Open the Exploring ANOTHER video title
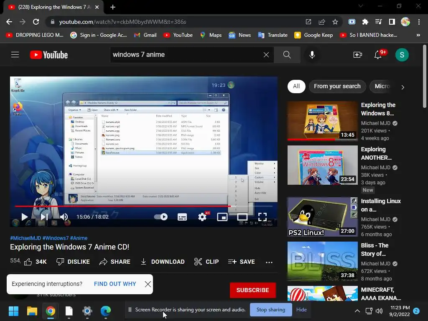The image size is (428, 321). (x=376, y=153)
